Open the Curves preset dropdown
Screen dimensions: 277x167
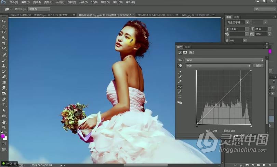point(225,60)
